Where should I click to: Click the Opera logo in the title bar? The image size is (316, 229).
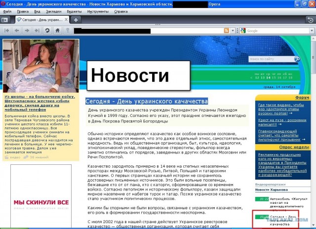tap(3, 4)
